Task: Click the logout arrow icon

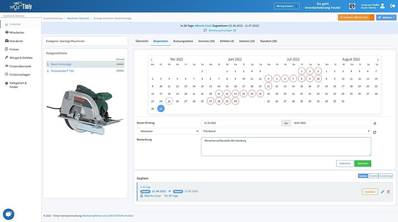Action: pos(393,6)
